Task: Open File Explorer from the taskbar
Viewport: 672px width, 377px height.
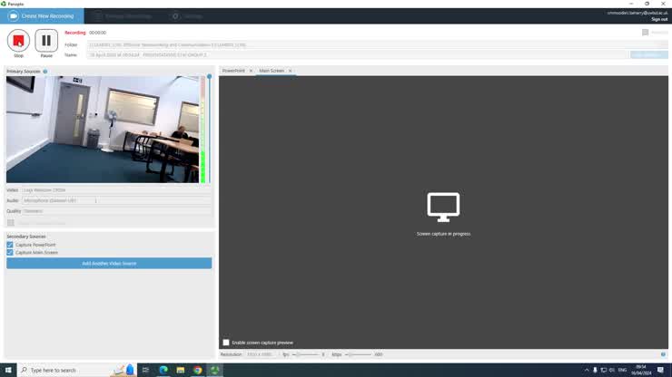Action: coord(180,370)
